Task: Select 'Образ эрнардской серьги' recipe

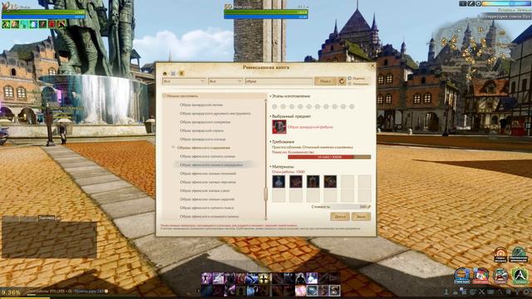Action: click(201, 130)
